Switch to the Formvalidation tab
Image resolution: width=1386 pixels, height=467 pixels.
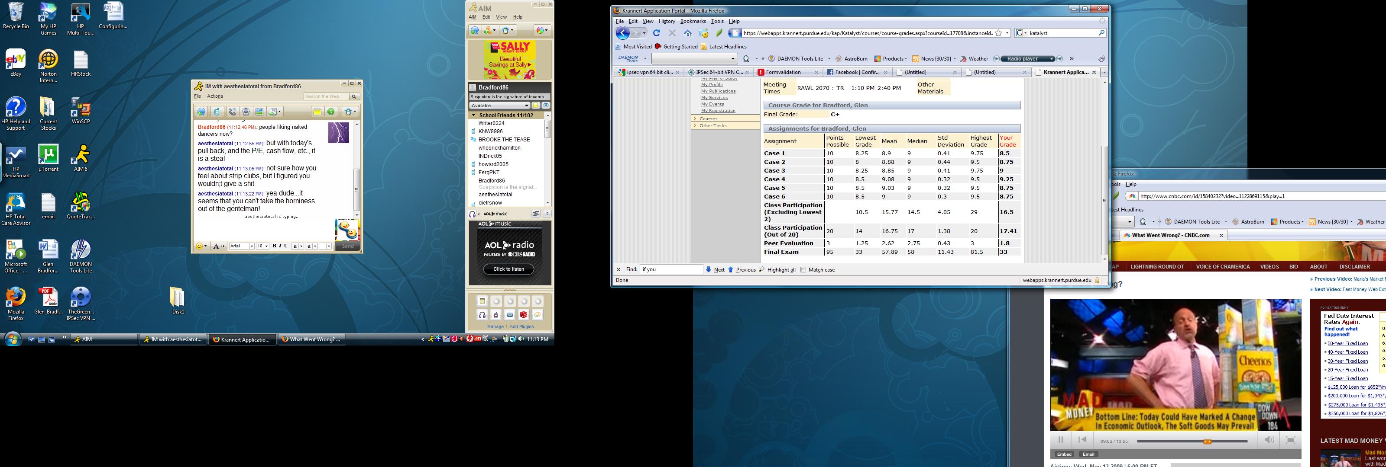(783, 72)
